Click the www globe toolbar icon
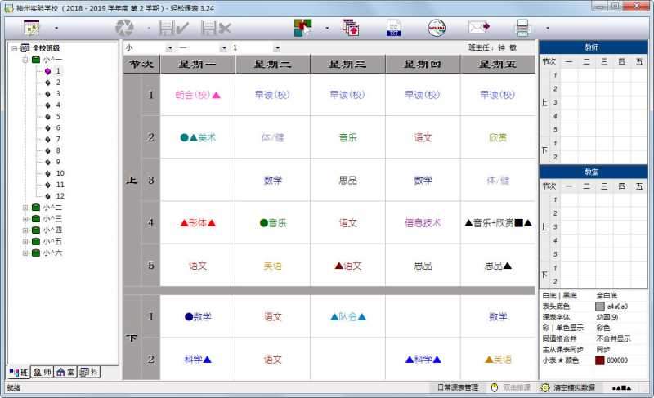The width and height of the screenshot is (654, 398). [x=437, y=28]
